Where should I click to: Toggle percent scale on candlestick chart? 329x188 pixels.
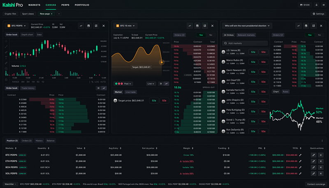(92, 82)
